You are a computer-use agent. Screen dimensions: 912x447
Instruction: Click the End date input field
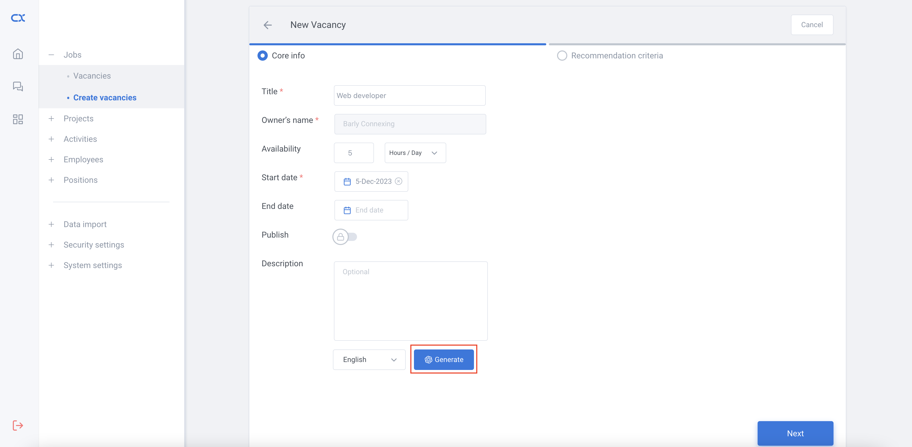click(x=371, y=210)
